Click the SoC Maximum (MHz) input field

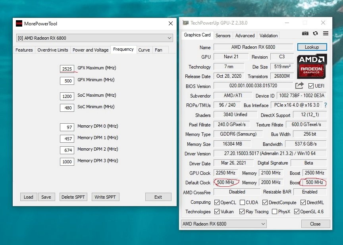(x=67, y=96)
